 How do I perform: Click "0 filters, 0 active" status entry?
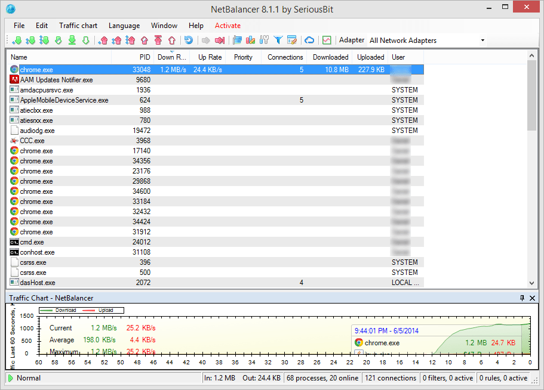click(x=447, y=378)
